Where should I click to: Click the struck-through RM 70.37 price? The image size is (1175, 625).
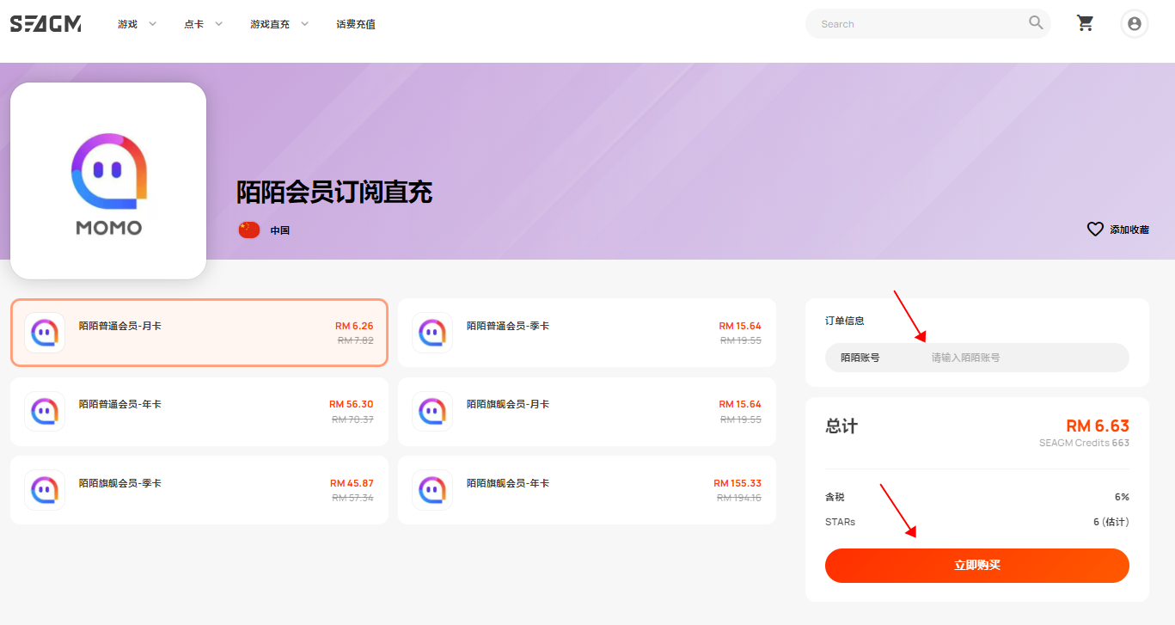(352, 420)
